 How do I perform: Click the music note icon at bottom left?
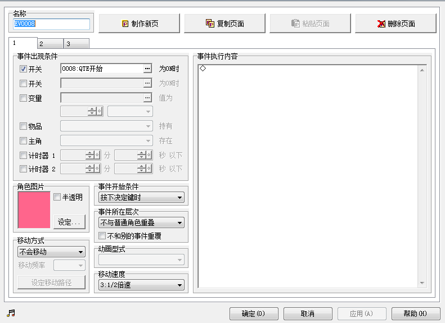coord(11,313)
